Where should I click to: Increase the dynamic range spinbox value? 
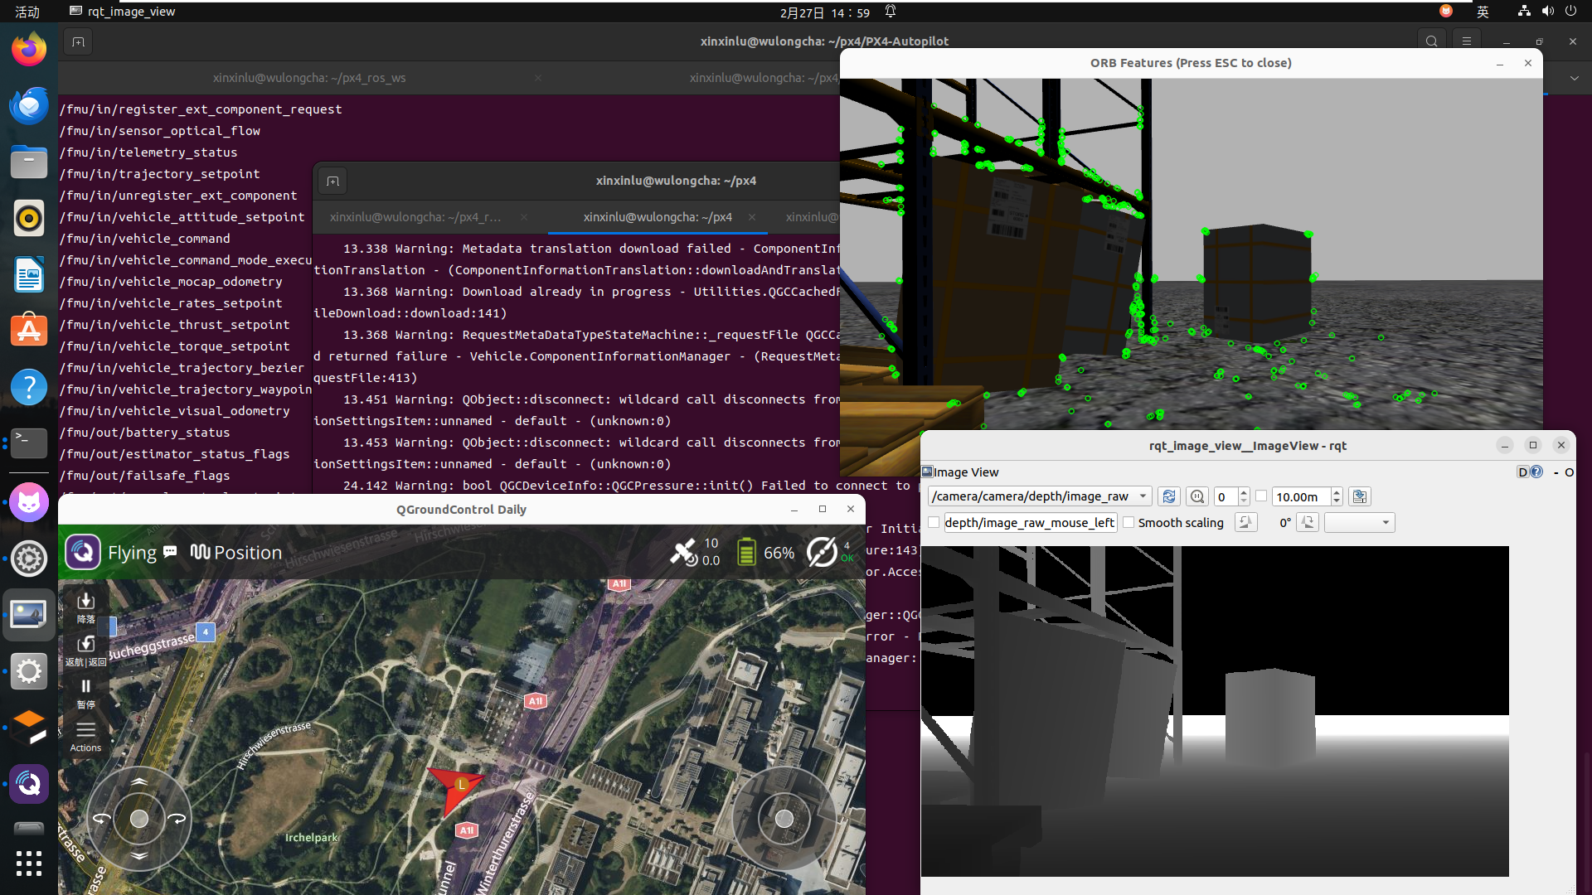tap(1244, 492)
